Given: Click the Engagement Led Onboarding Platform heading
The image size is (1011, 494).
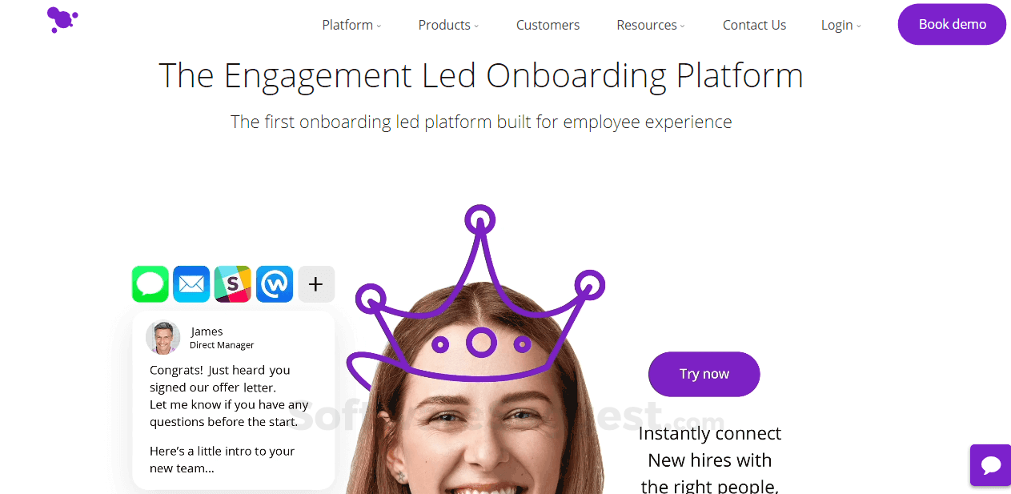Looking at the screenshot, I should (x=480, y=75).
